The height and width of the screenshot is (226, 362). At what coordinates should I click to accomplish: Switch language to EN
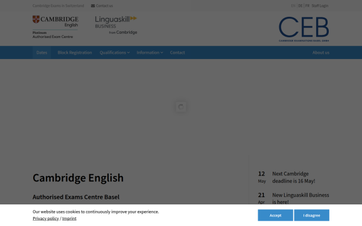point(293,6)
